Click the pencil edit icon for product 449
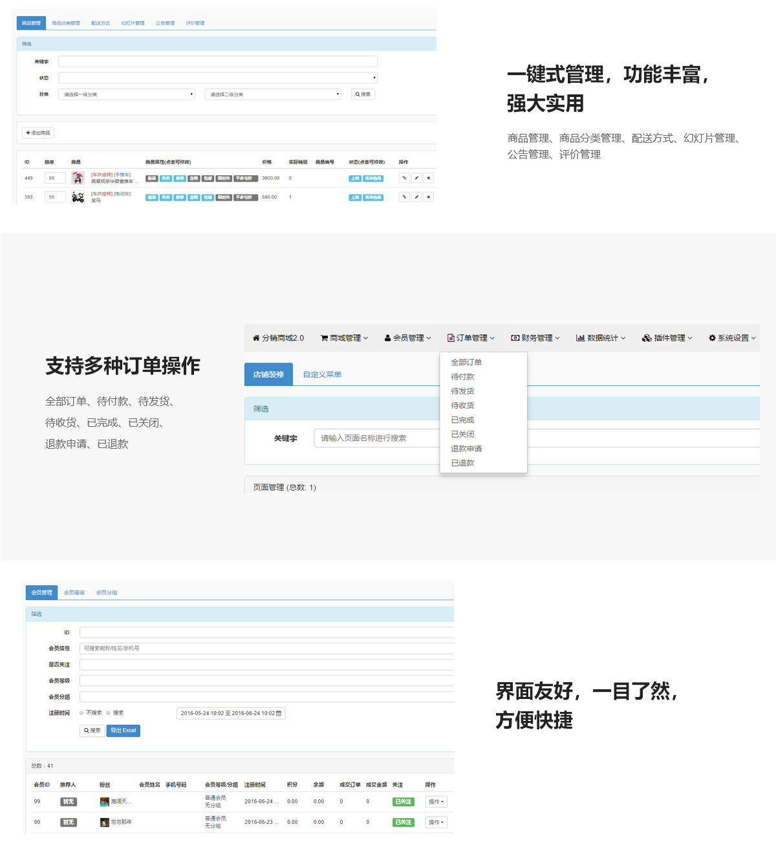Screen dimensions: 776x849 [x=416, y=178]
